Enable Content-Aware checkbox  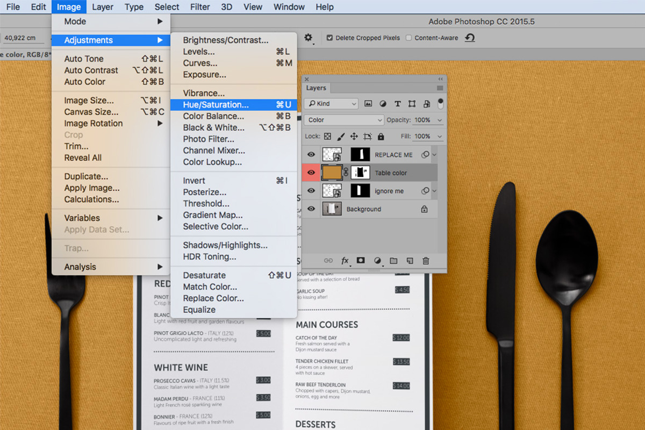coord(408,38)
